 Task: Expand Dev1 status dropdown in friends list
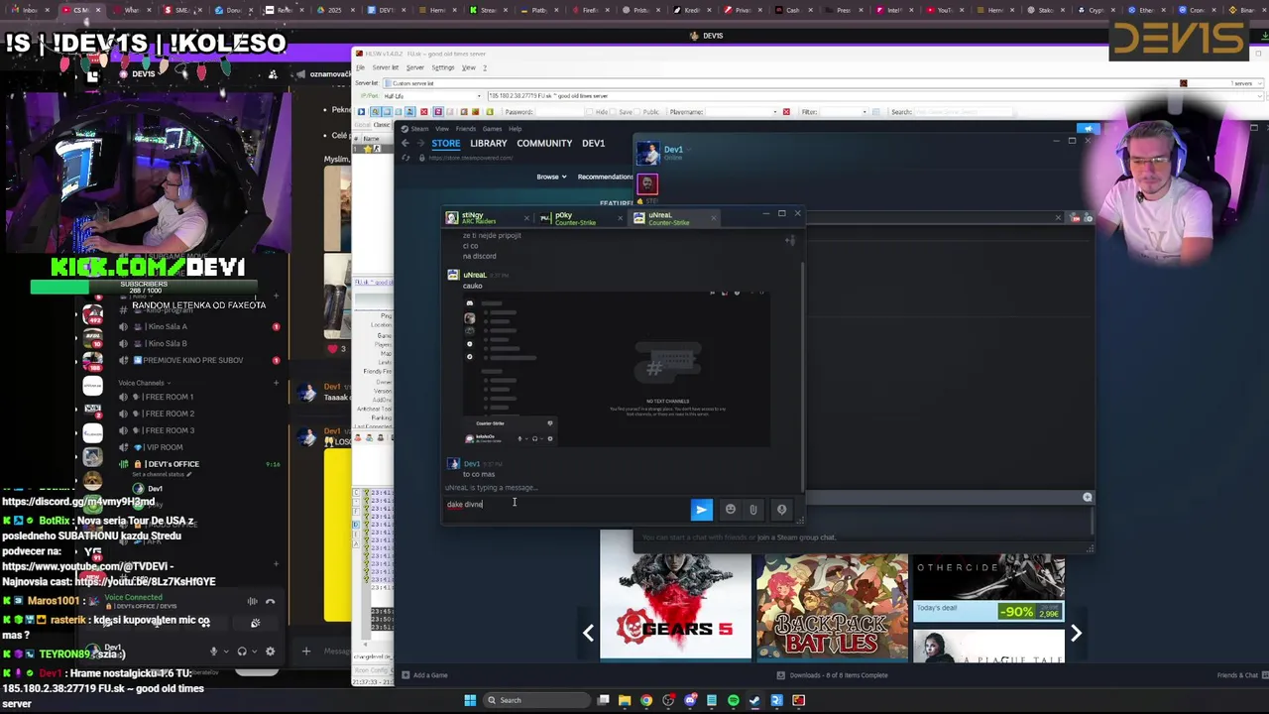tap(687, 150)
